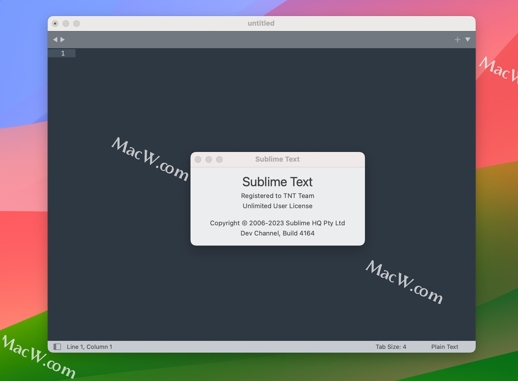This screenshot has width=518, height=381.
Task: Open the tab list dropdown triangle
Action: tap(468, 40)
